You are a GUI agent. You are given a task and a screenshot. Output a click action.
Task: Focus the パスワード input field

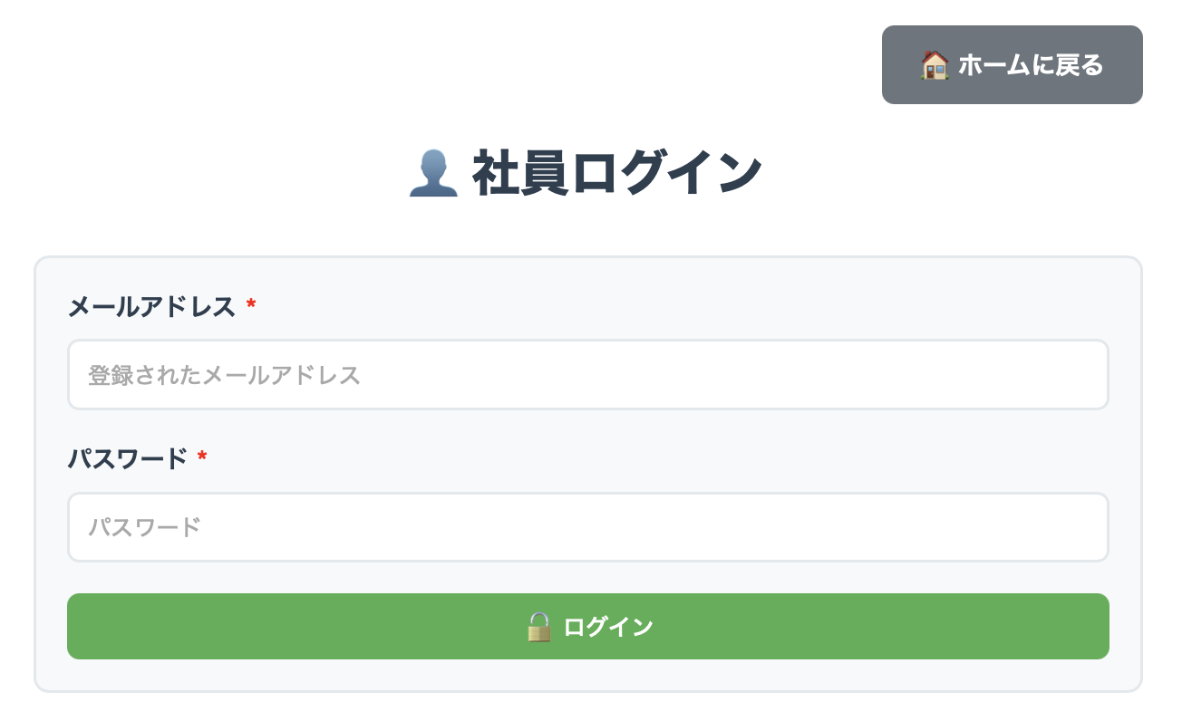(587, 526)
